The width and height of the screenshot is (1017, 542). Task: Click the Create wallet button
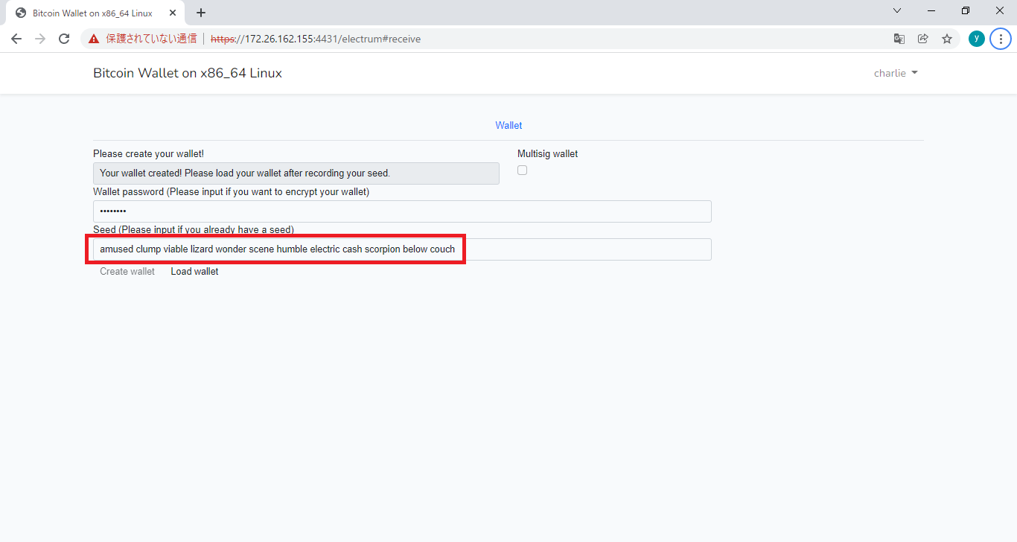click(x=127, y=271)
